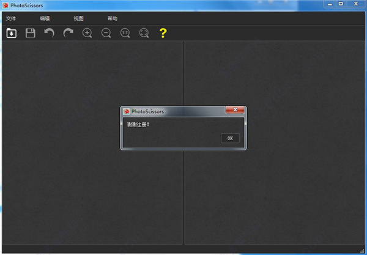Viewport: 367px width, 255px height.
Task: Minimize the PhotoScissors main window
Action: pyautogui.click(x=330, y=4)
